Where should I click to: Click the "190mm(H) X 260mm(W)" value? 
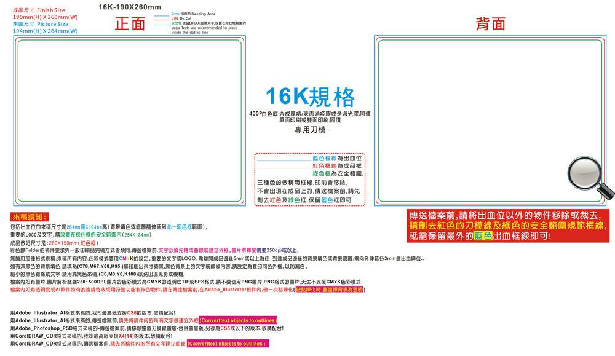click(45, 17)
